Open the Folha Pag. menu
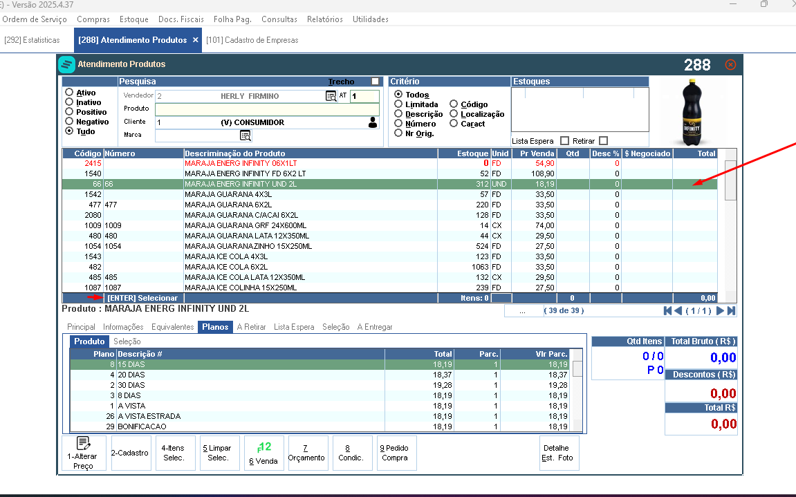 [x=232, y=19]
